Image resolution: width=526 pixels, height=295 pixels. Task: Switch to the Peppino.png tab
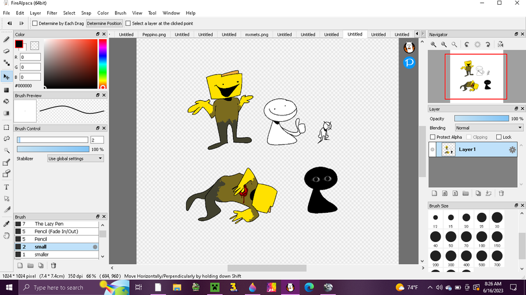tap(154, 34)
